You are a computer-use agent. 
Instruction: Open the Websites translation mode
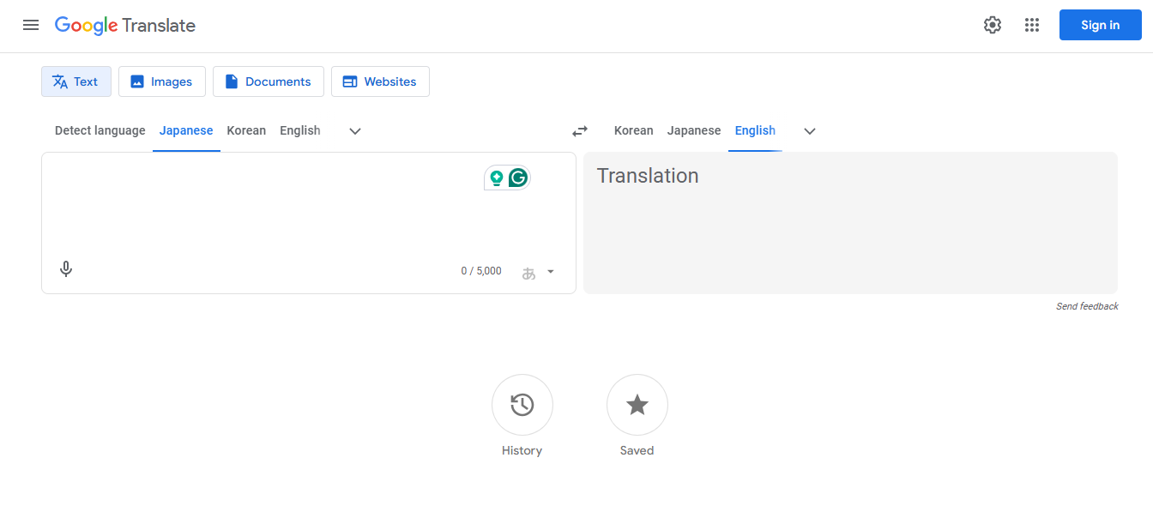point(380,81)
